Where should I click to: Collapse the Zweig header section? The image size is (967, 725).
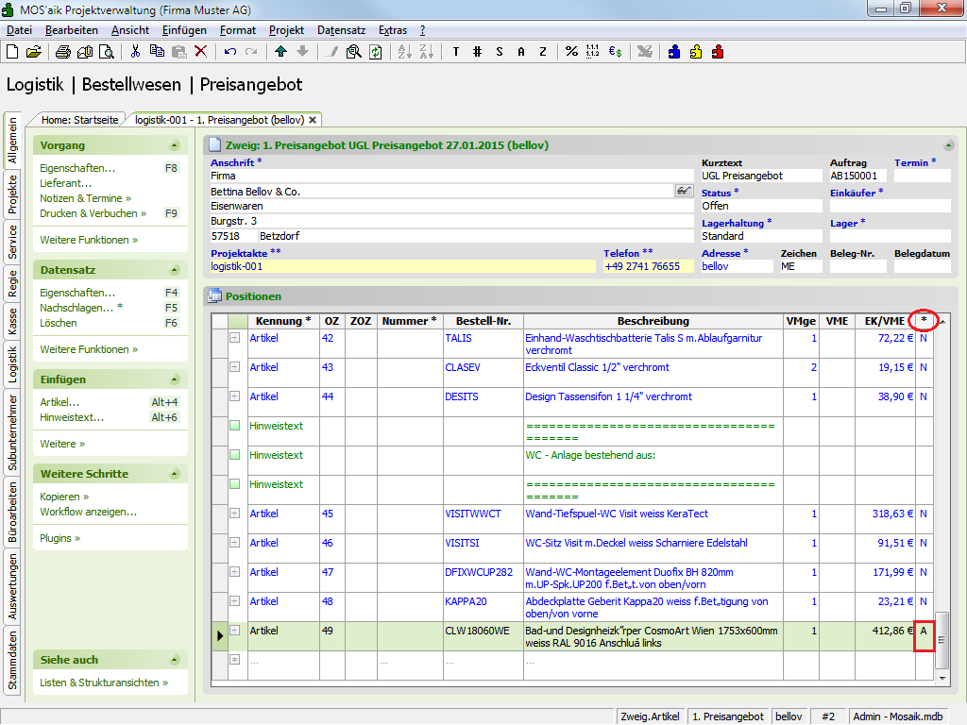pos(948,145)
